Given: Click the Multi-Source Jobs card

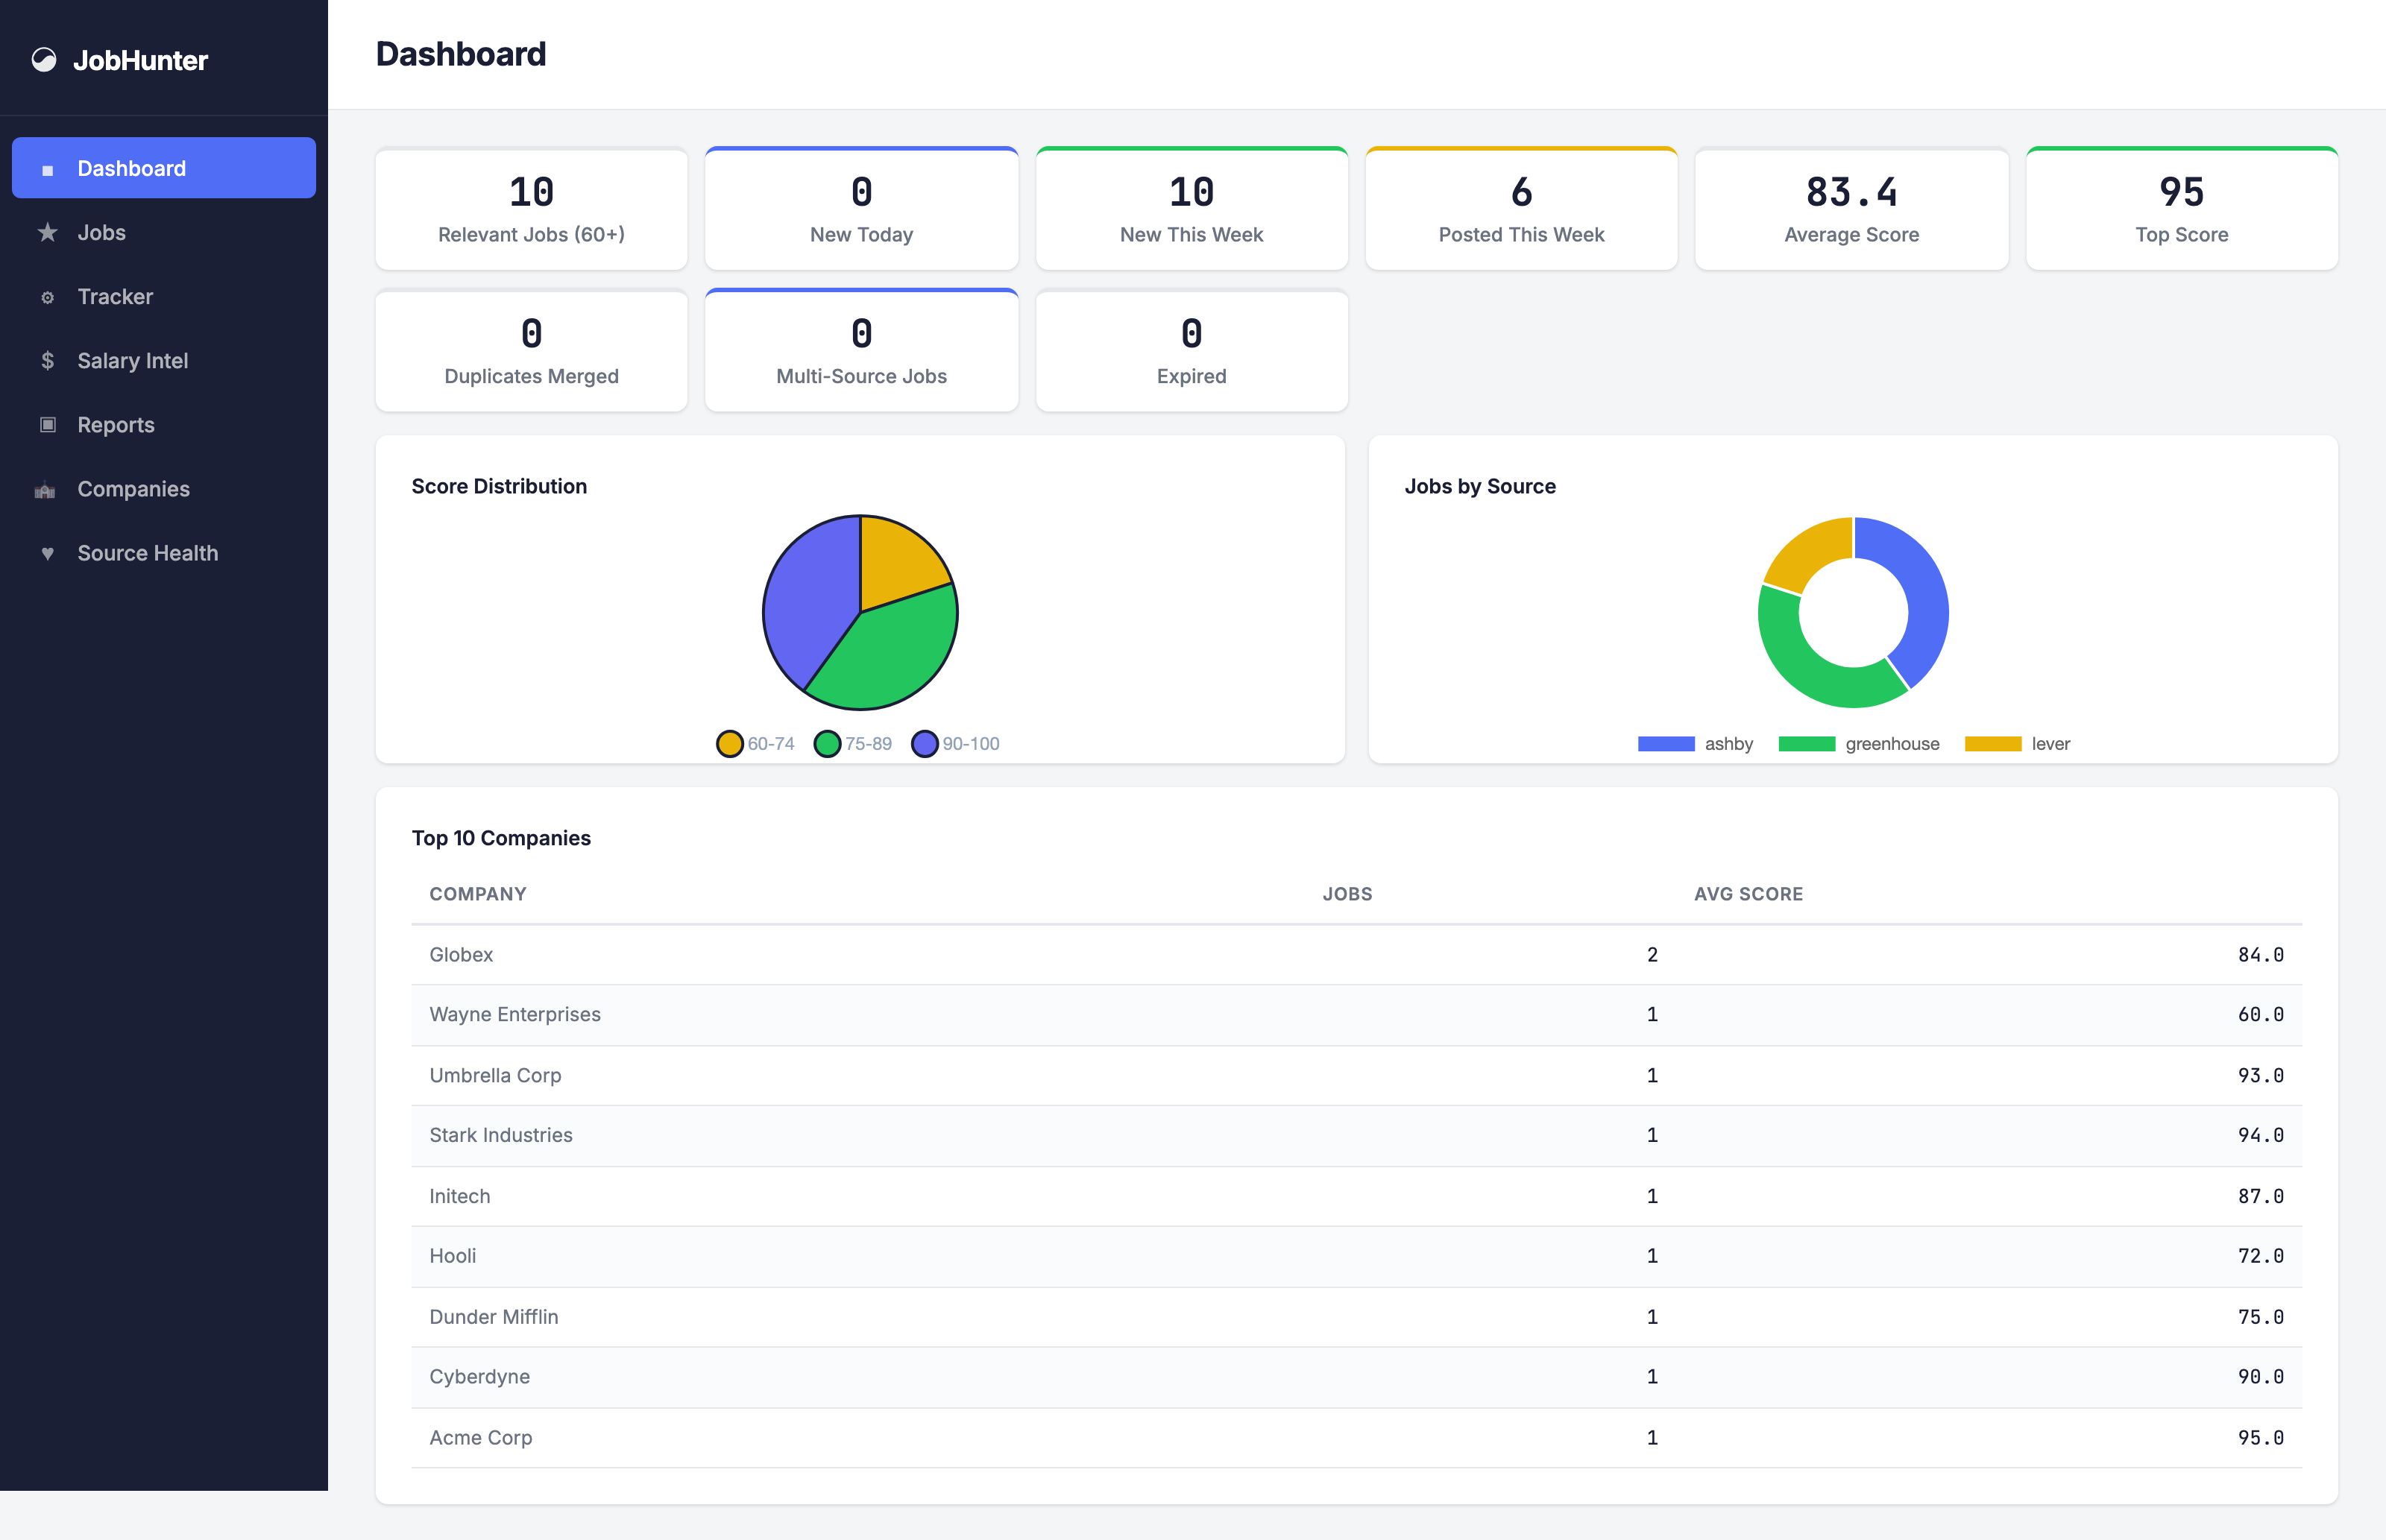Looking at the screenshot, I should coord(861,351).
